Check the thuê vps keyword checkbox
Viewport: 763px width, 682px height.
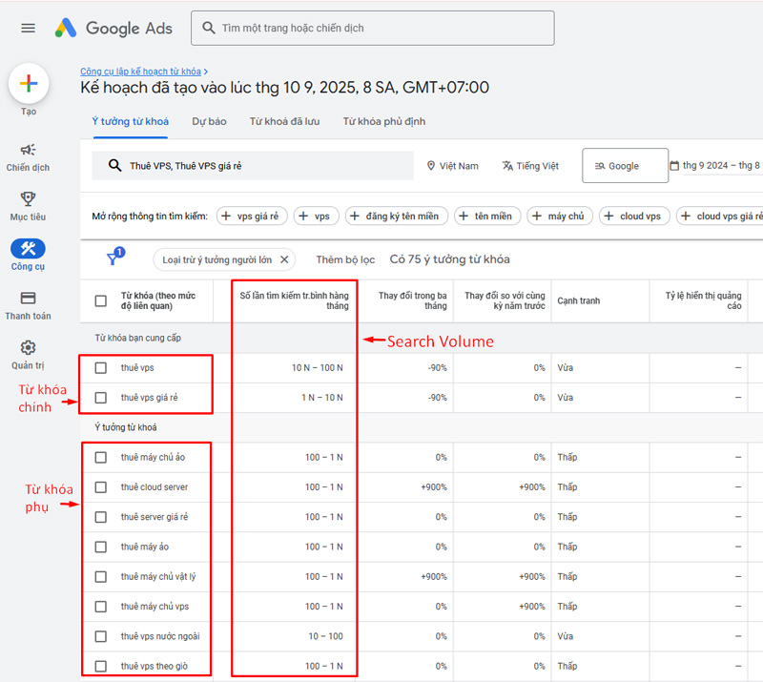100,367
